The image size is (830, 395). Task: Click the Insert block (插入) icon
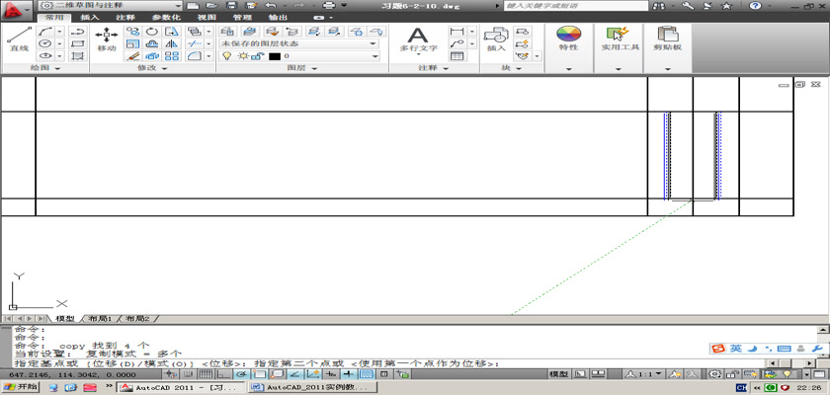click(496, 39)
